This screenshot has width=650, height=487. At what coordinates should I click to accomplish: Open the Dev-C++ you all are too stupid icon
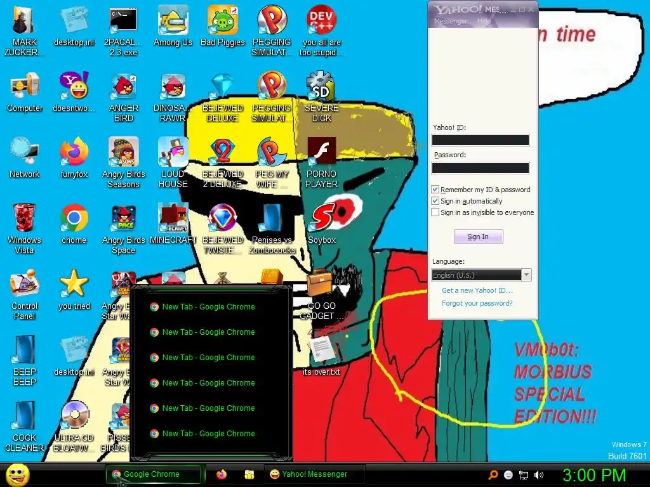pos(322,32)
